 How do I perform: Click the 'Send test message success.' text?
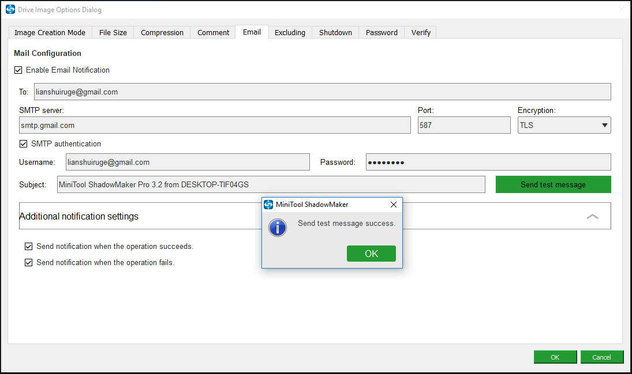pyautogui.click(x=347, y=224)
